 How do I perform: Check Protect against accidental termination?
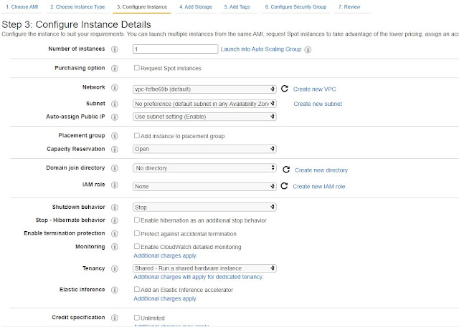tap(137, 233)
